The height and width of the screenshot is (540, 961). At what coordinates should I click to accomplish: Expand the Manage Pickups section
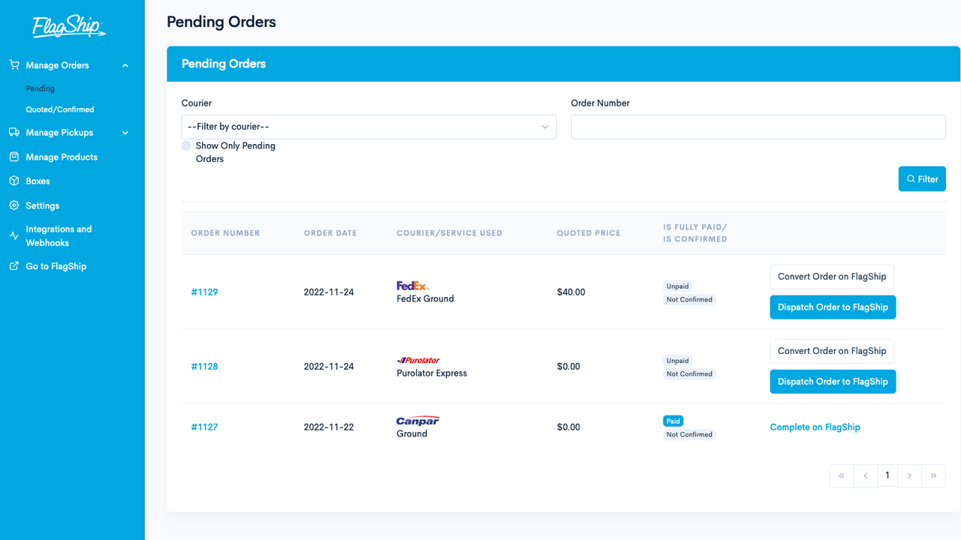[125, 132]
